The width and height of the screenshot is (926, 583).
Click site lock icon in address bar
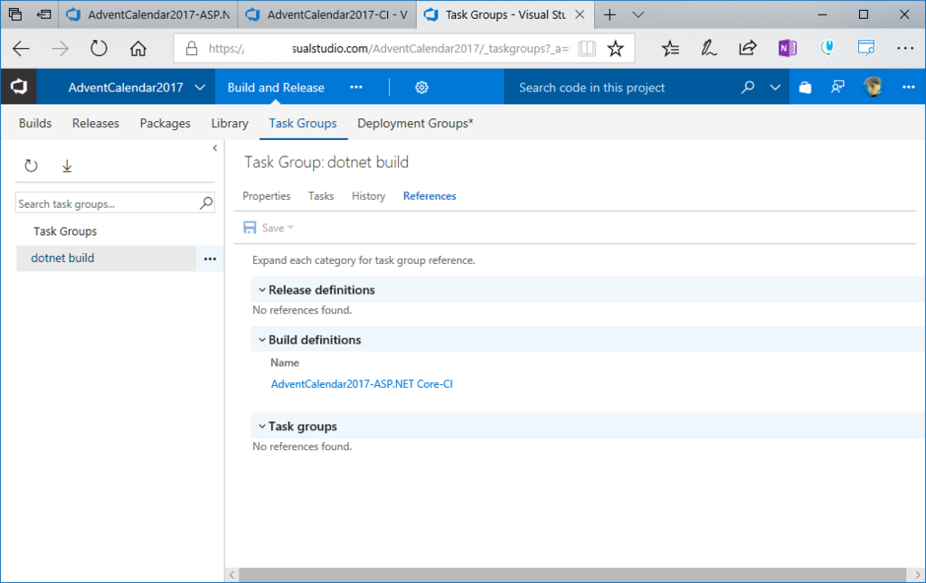point(192,49)
